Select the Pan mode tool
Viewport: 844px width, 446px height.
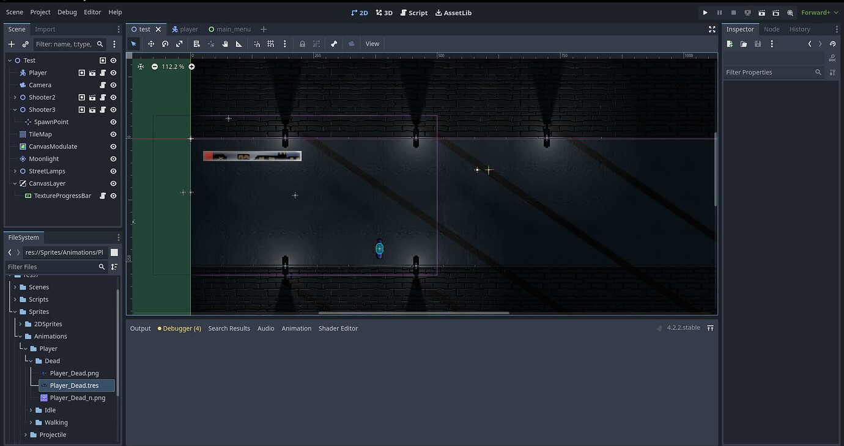pos(224,43)
